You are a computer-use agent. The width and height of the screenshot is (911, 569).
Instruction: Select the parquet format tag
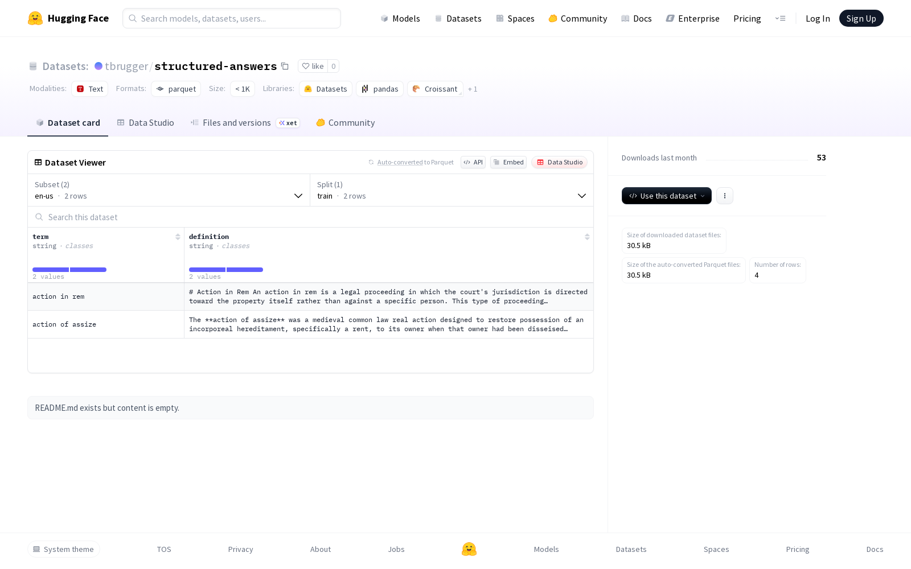pyautogui.click(x=176, y=89)
